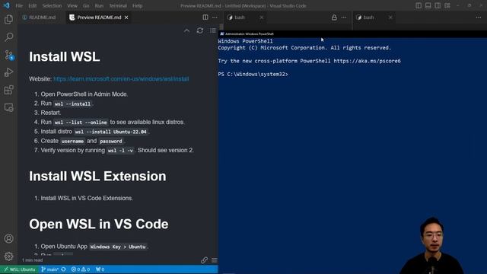Click the link icon at preview bottom
Viewport: 487px width, 274px height.
point(204,260)
